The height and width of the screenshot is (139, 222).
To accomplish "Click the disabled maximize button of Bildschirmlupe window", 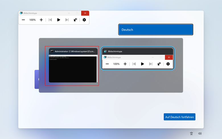I will click(x=77, y=13).
